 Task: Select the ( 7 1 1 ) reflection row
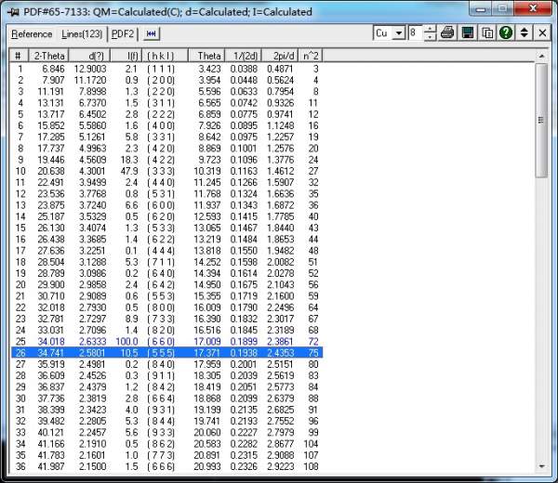pyautogui.click(x=166, y=262)
